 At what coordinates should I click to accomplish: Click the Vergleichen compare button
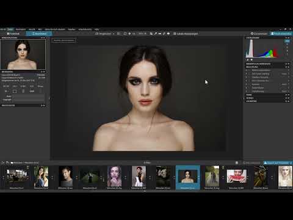pos(103,34)
